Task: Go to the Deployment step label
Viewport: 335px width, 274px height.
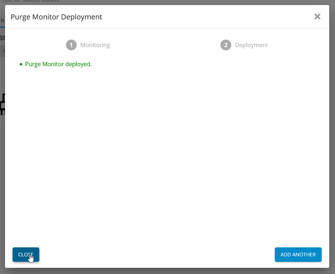Action: coord(251,45)
